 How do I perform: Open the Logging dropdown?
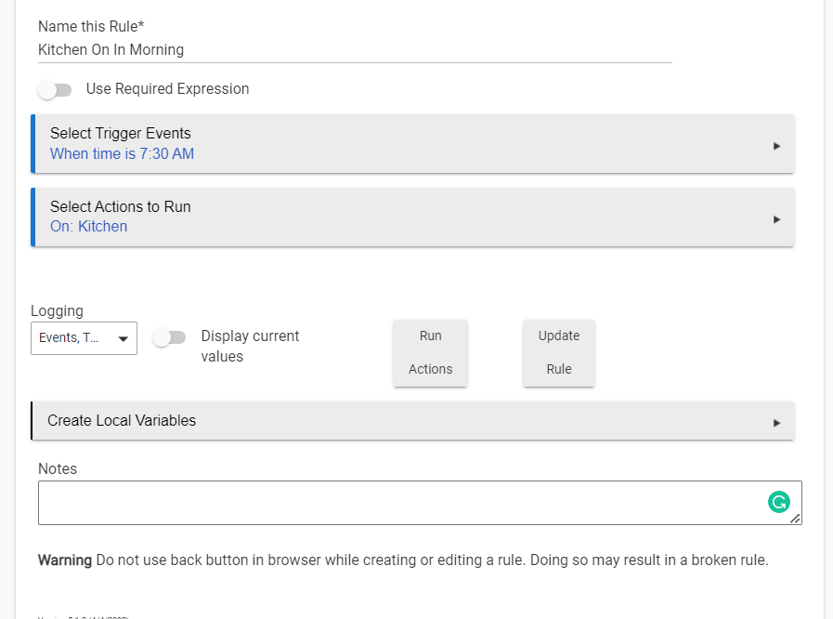click(84, 338)
